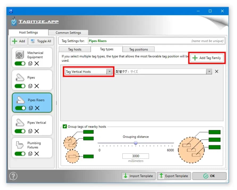This screenshot has width=237, height=190.
Task: Click Import Template
Action: click(139, 176)
